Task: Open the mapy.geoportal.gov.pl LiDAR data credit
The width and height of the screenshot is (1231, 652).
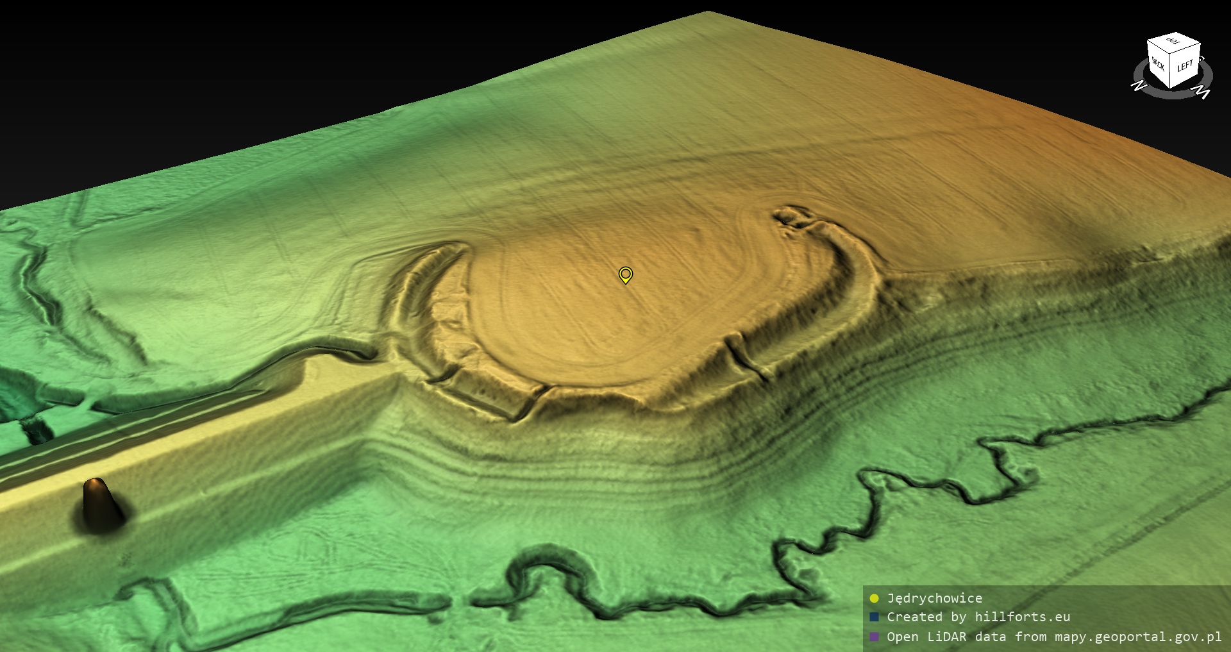Action: tap(1053, 637)
